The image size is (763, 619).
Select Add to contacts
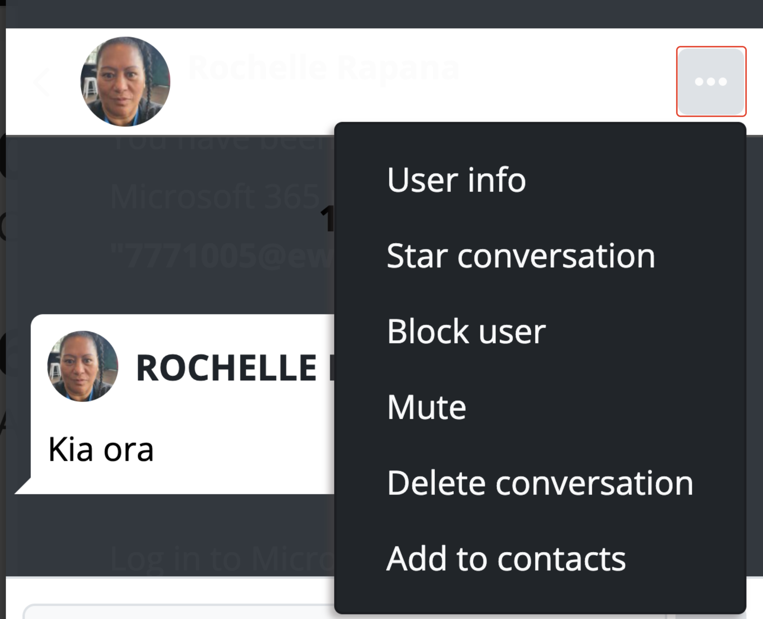coord(506,559)
